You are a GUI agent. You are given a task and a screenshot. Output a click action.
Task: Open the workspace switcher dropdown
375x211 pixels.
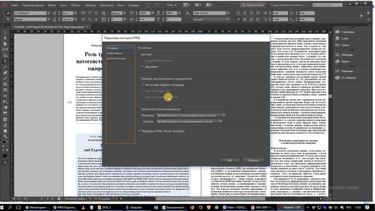[x=289, y=5]
